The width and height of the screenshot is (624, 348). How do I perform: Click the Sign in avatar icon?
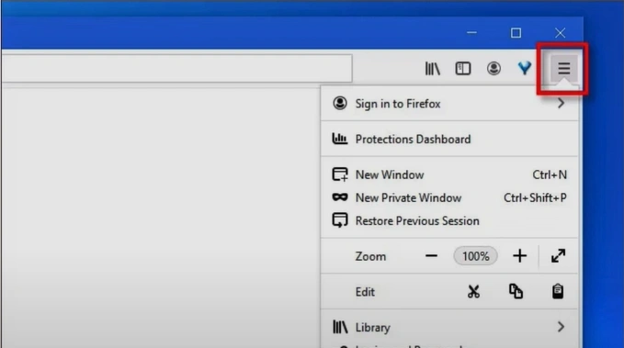[x=340, y=103]
